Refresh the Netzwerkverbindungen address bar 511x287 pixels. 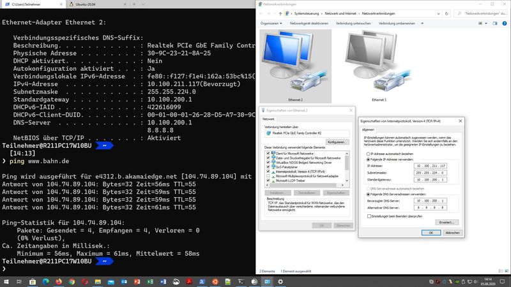(446, 13)
